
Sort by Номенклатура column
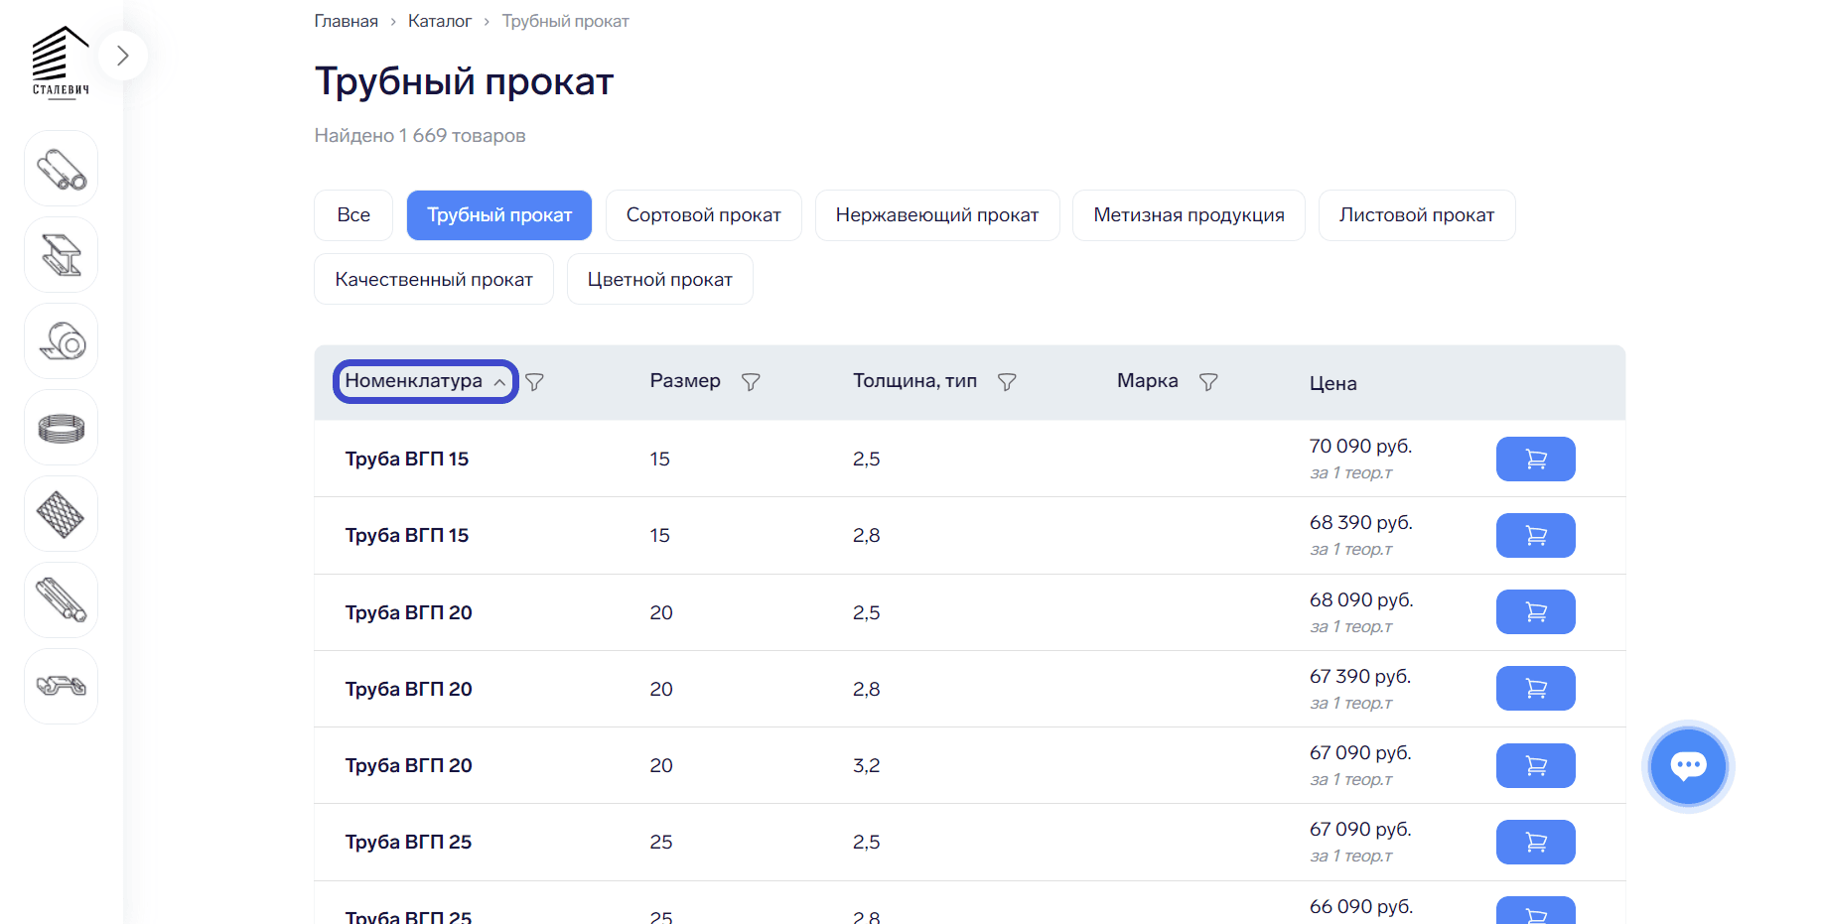[x=425, y=381]
